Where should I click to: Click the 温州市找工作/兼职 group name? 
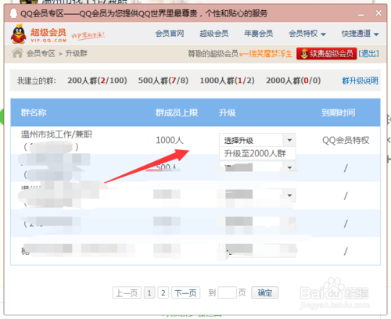56,134
